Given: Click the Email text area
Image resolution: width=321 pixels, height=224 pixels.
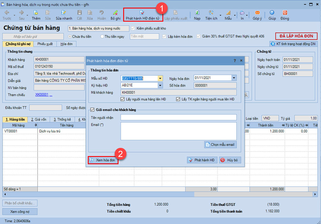Looking at the screenshot, I should click(178, 131).
